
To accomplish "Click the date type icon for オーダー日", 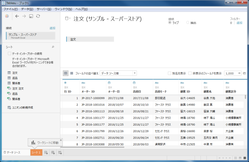I will tap(109, 83).
